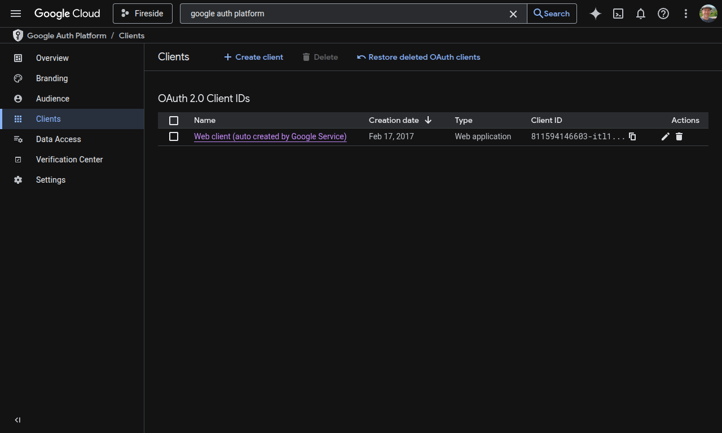The height and width of the screenshot is (433, 722).
Task: Sort by Creation date column arrow
Action: point(428,120)
